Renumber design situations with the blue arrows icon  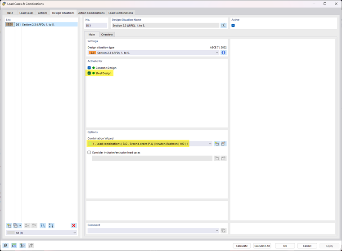tap(43, 225)
